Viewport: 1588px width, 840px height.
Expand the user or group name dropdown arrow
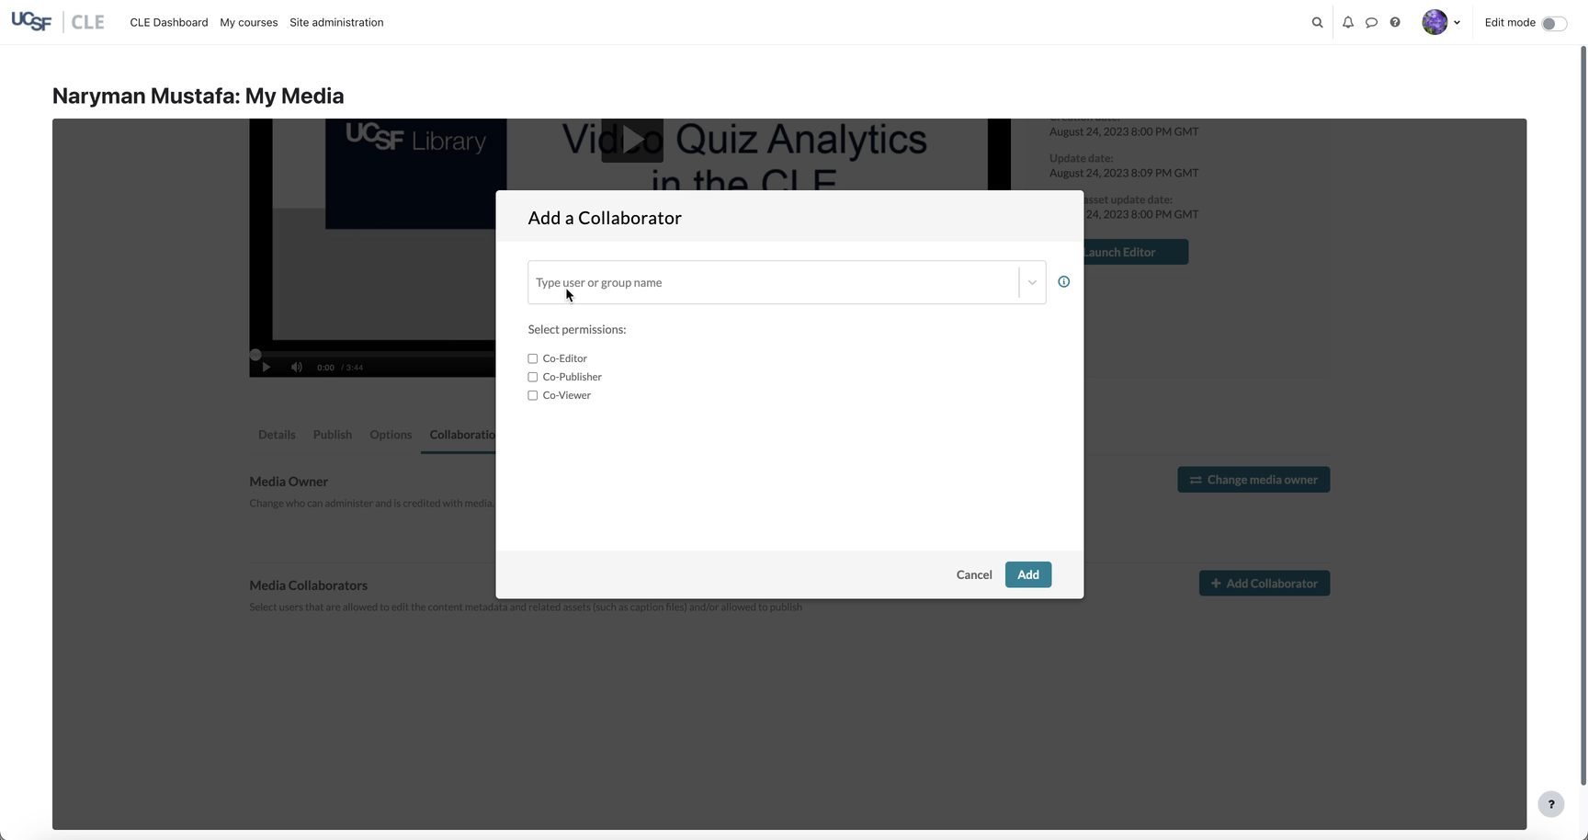(x=1032, y=282)
